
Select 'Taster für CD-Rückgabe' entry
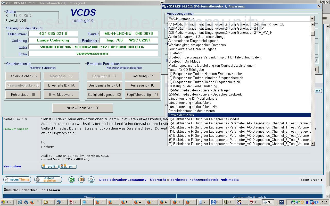(239, 70)
